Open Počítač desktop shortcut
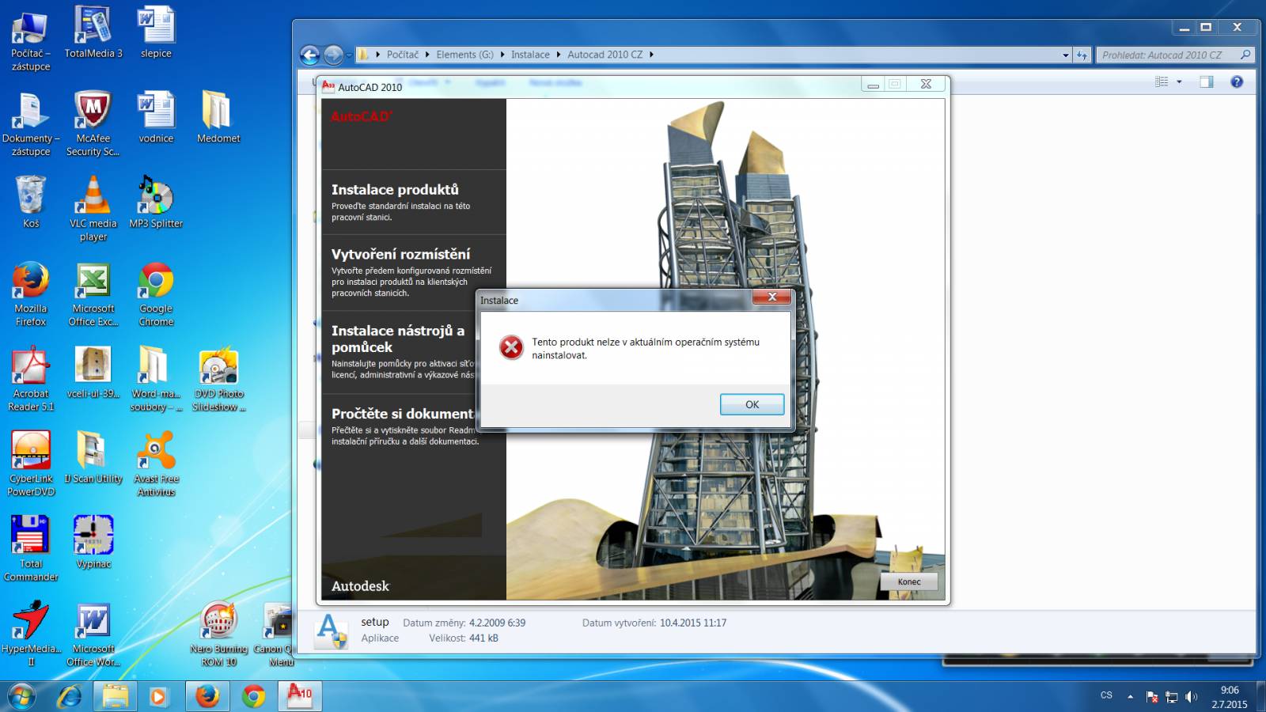 31,40
